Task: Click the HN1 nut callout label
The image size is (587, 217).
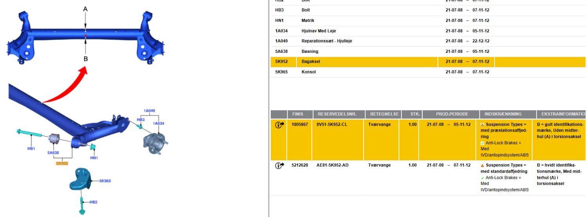Action: pyautogui.click(x=94, y=158)
